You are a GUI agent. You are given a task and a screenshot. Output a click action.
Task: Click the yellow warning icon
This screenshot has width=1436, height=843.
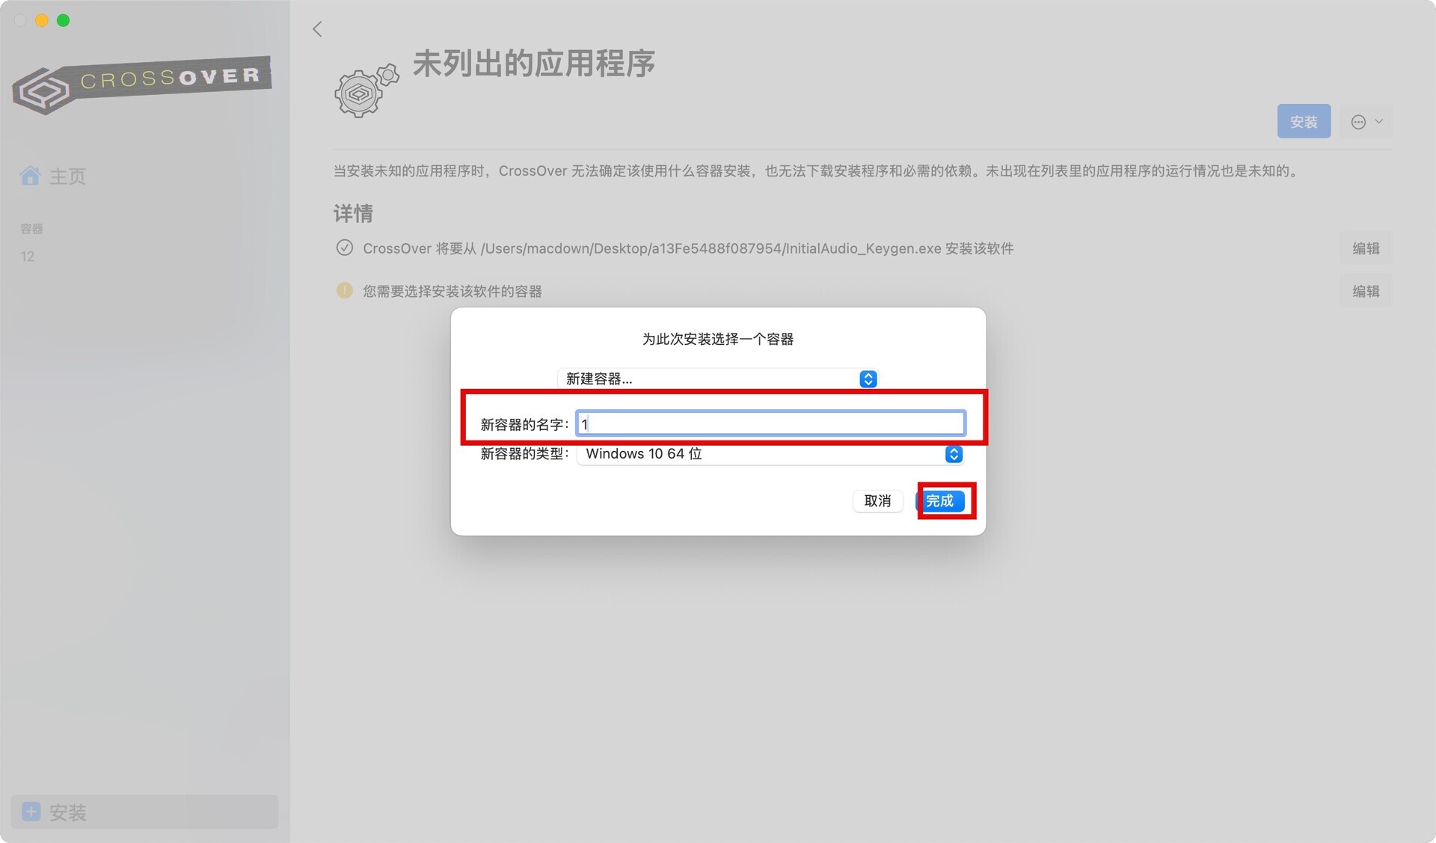[344, 290]
